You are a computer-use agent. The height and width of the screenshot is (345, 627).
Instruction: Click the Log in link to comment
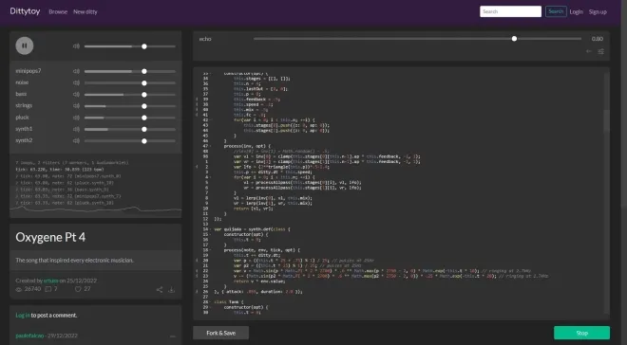click(23, 315)
